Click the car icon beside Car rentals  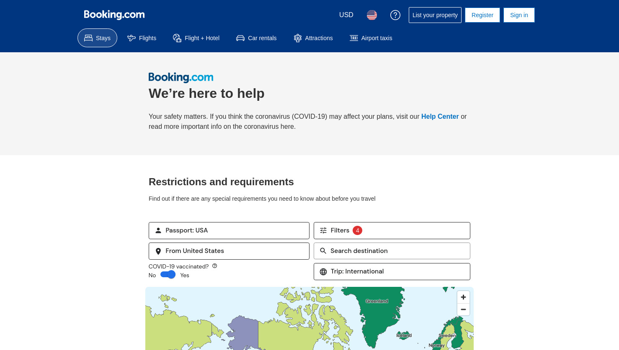click(x=240, y=38)
